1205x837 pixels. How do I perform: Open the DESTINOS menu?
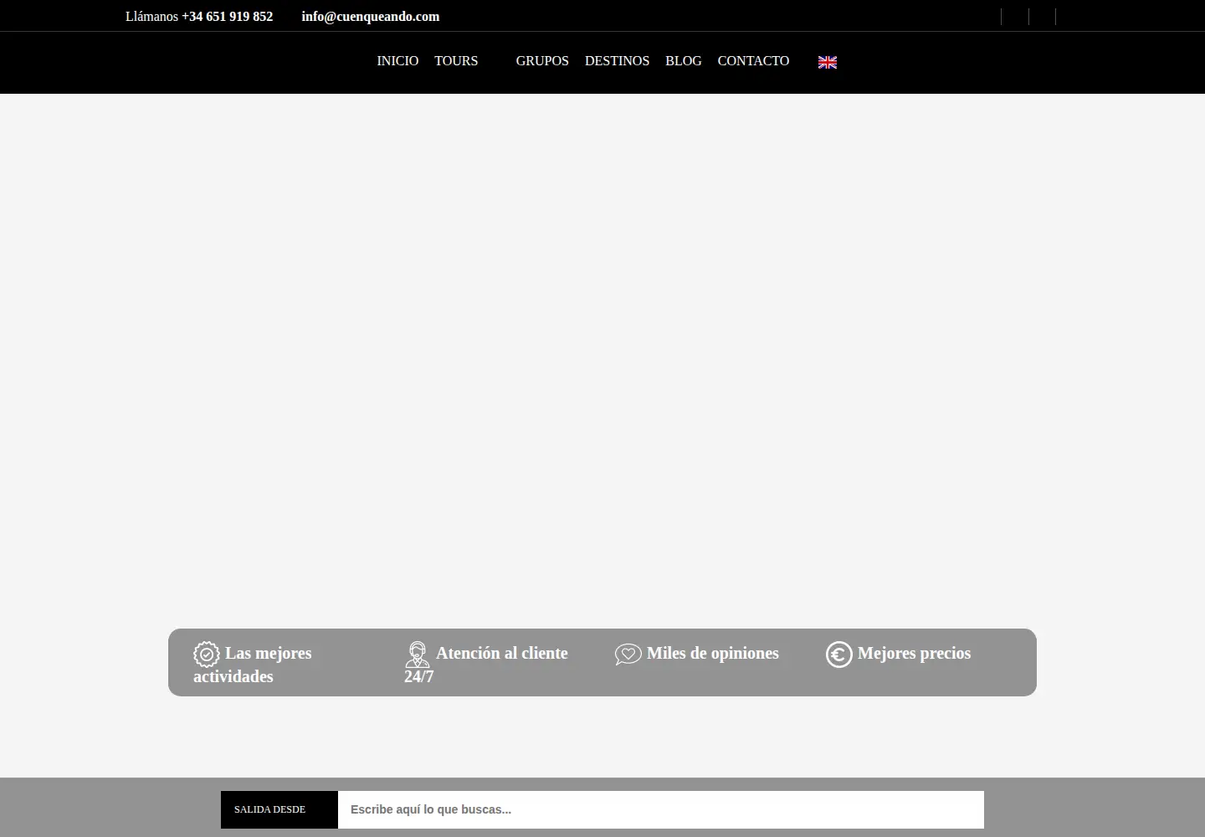click(617, 61)
